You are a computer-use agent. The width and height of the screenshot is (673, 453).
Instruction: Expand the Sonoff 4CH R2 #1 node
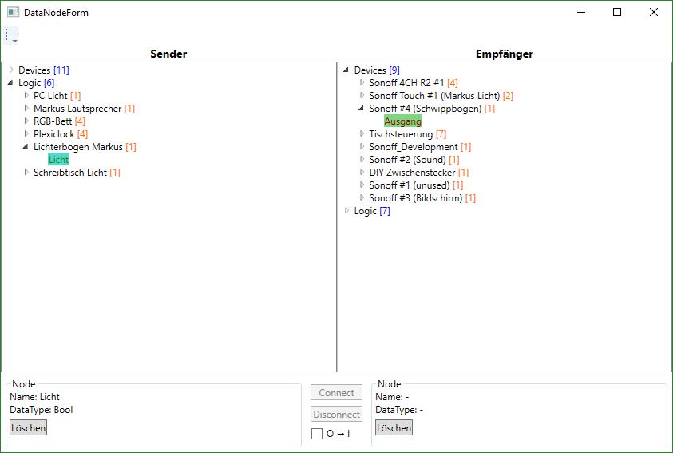(x=362, y=82)
